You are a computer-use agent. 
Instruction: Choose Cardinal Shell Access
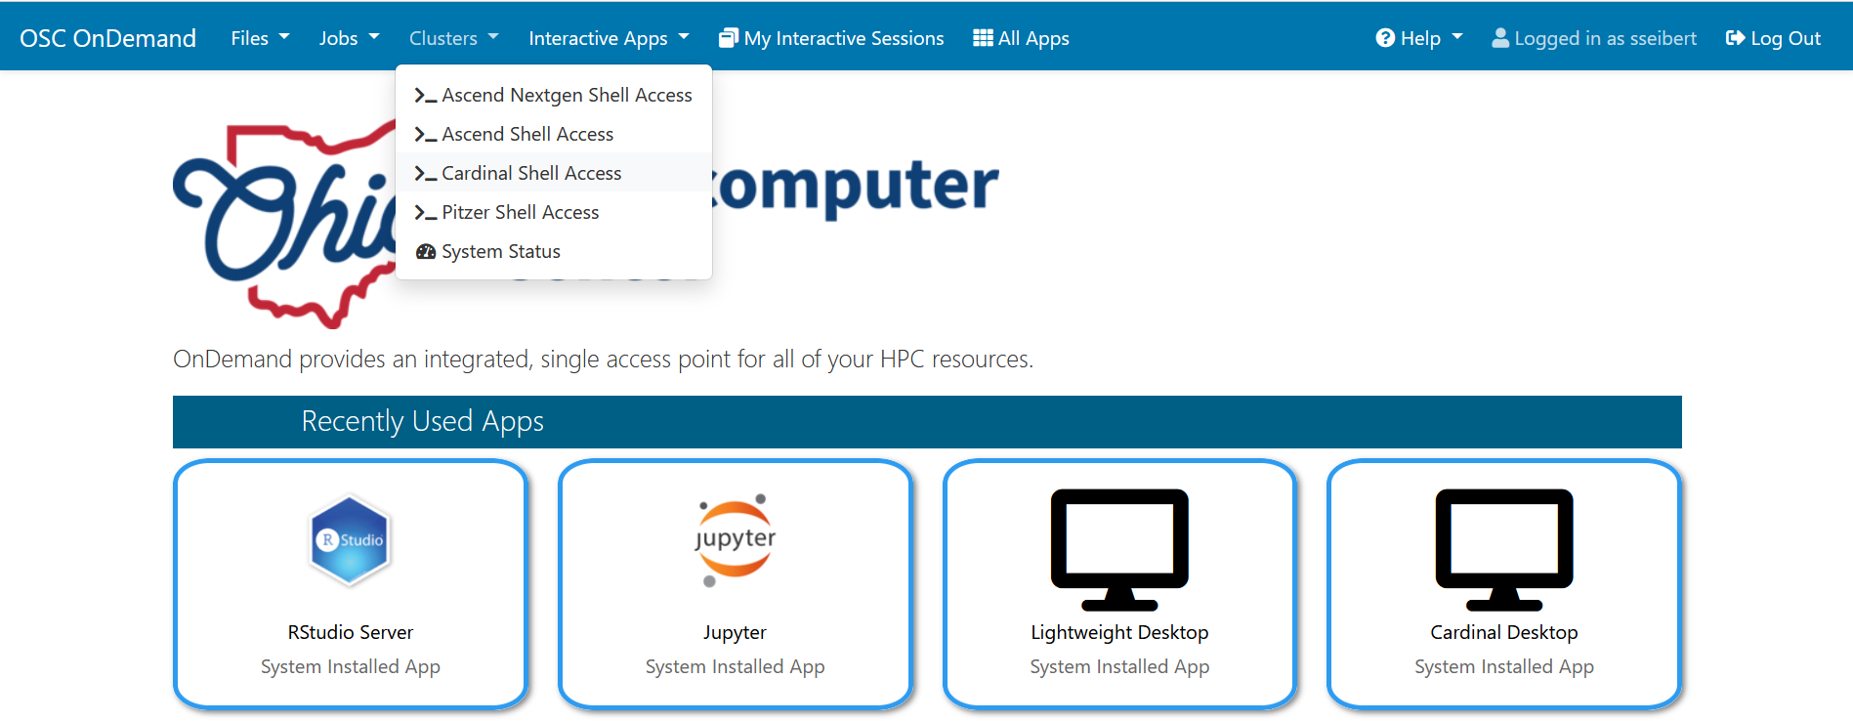554,173
